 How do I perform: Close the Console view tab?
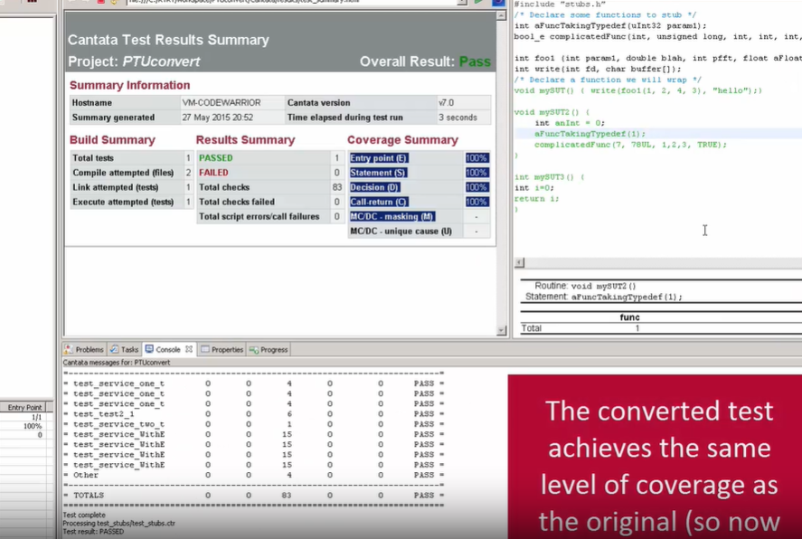pyautogui.click(x=189, y=349)
